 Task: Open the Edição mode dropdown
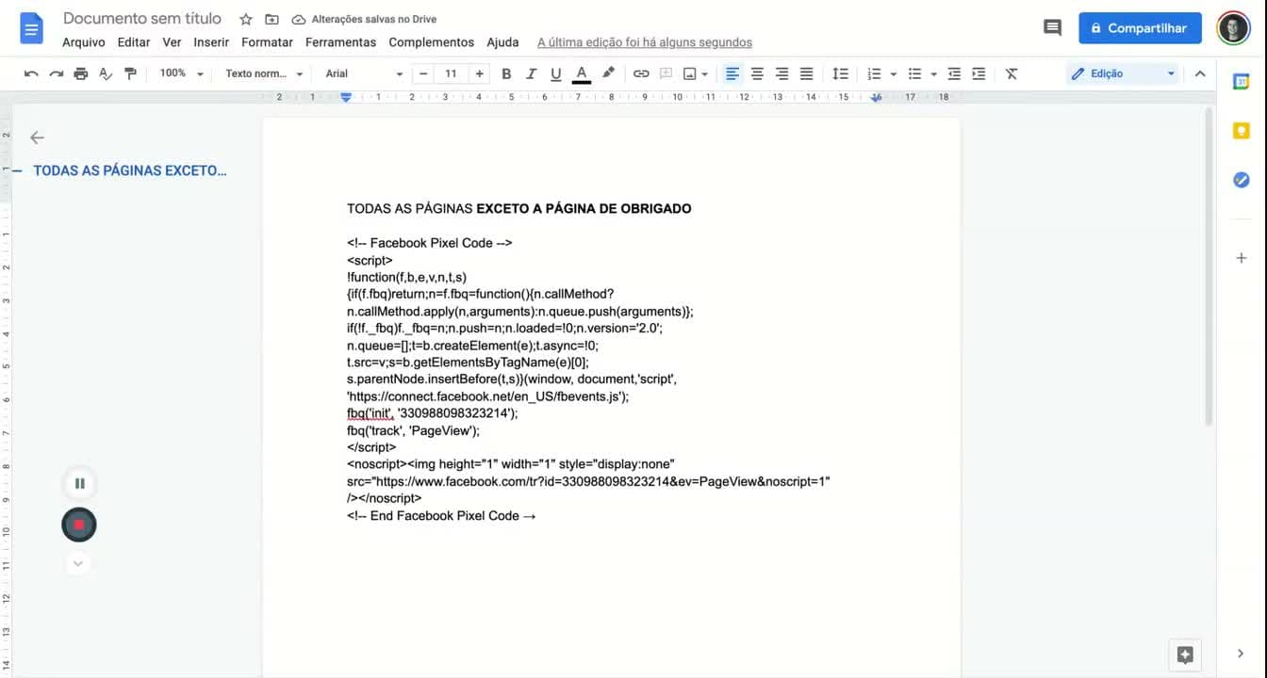click(x=1124, y=73)
